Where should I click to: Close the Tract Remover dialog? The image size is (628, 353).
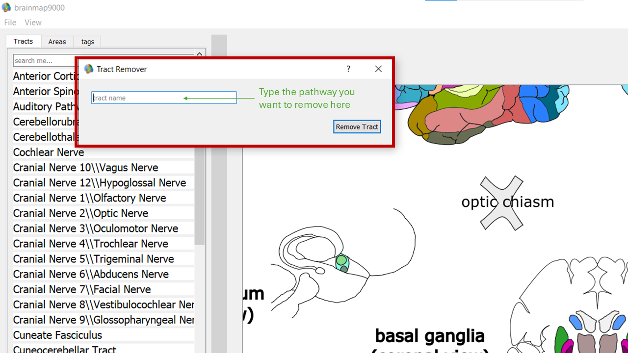tap(378, 69)
